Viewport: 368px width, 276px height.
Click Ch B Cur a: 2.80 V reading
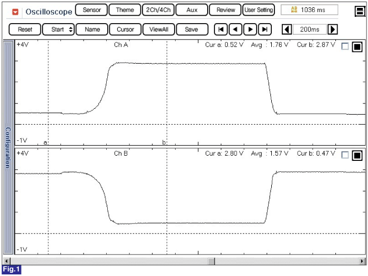click(224, 154)
